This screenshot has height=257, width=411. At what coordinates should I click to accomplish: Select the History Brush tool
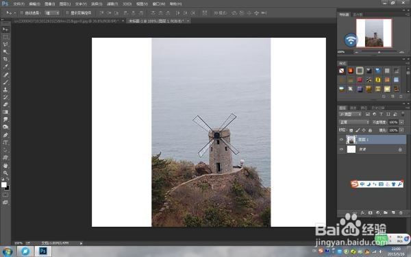pyautogui.click(x=5, y=97)
